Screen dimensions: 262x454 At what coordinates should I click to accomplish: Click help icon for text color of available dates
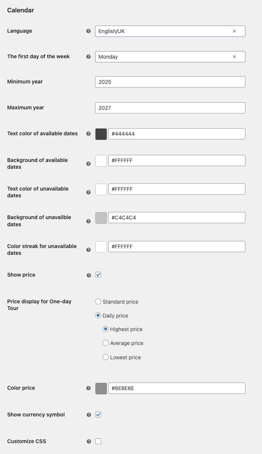click(88, 133)
